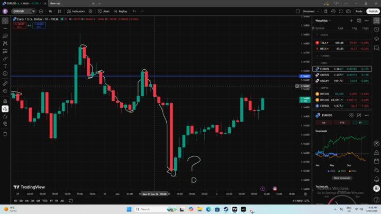Toggle stay in drawing mode pencil
This screenshot has height=214, width=381.
pyautogui.click(x=5, y=109)
